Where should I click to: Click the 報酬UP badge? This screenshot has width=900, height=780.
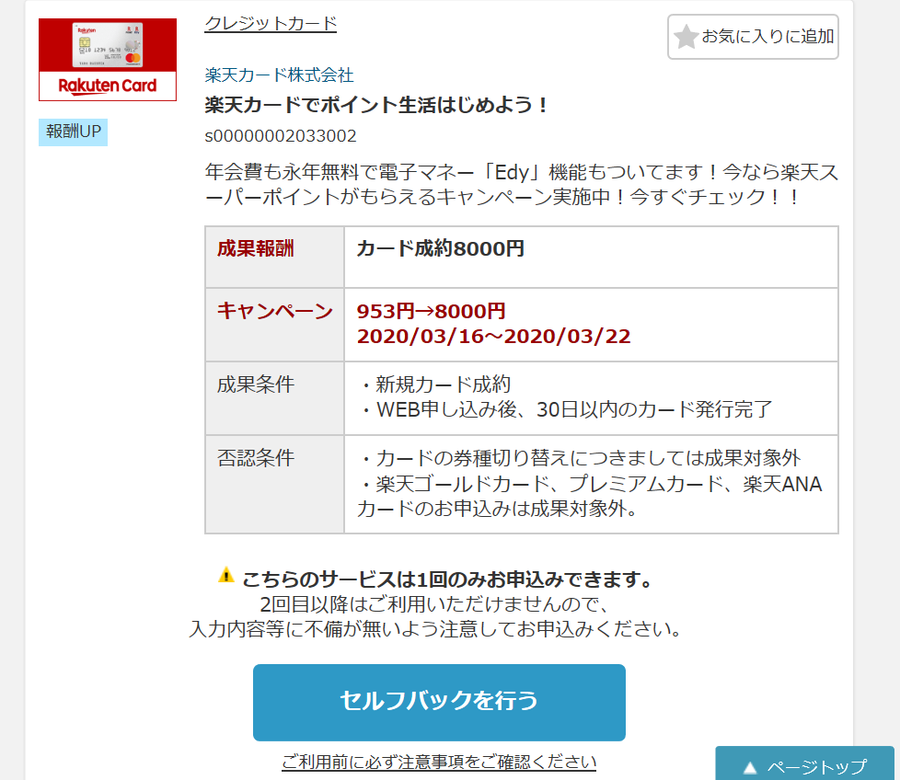click(x=73, y=132)
